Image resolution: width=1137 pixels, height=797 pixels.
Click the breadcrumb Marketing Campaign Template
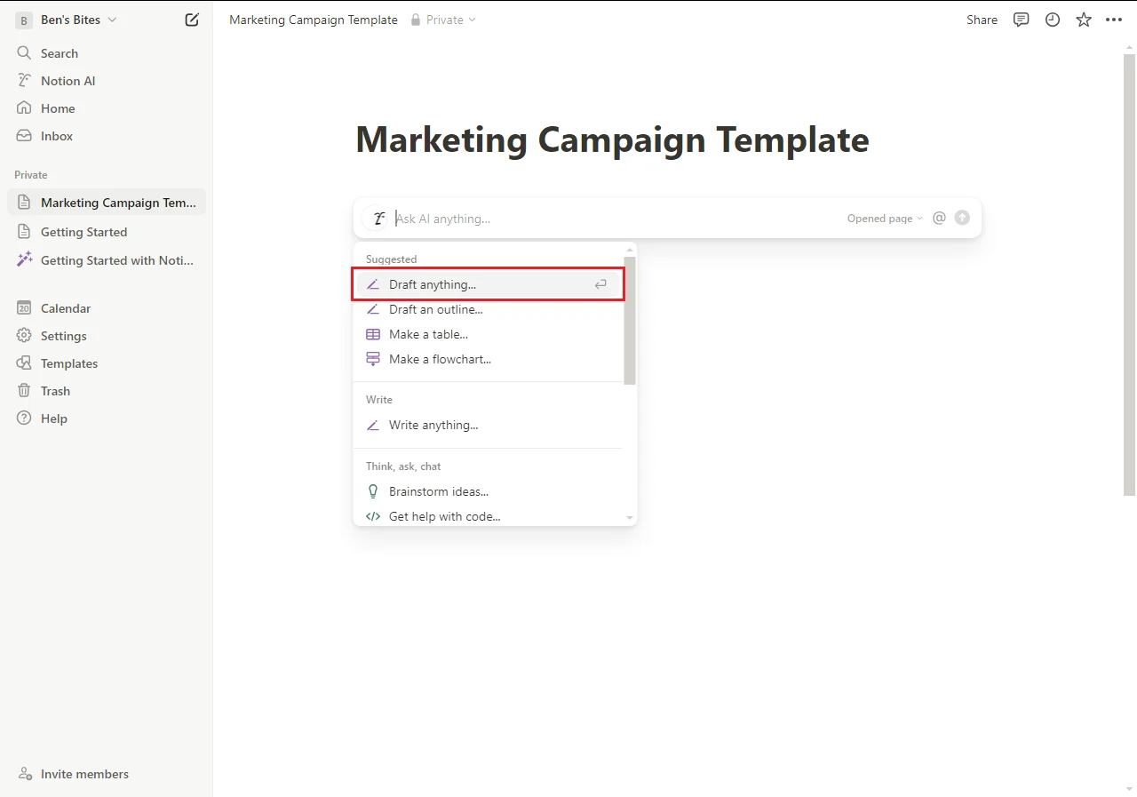point(314,20)
